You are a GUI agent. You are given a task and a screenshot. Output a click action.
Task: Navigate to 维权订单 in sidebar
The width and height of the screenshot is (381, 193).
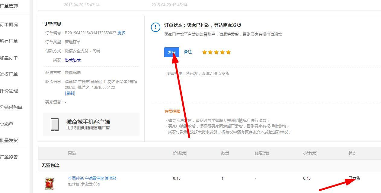[9, 74]
